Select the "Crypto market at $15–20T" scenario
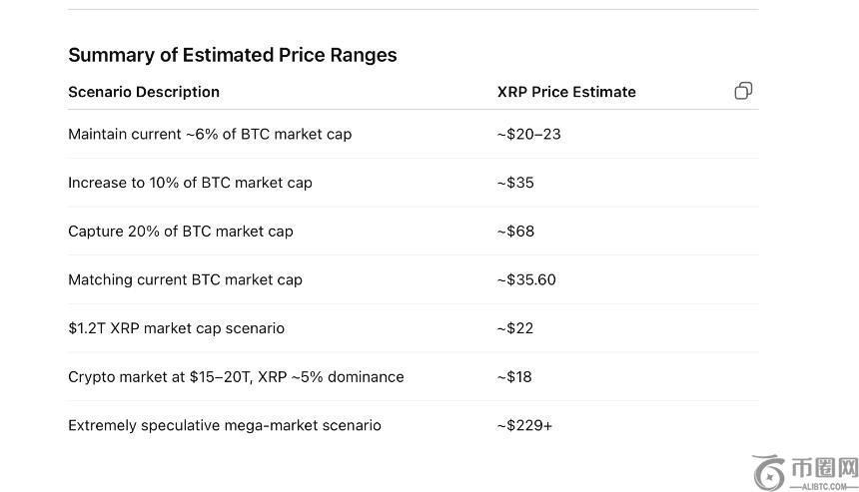This screenshot has height=492, width=859. click(x=236, y=377)
